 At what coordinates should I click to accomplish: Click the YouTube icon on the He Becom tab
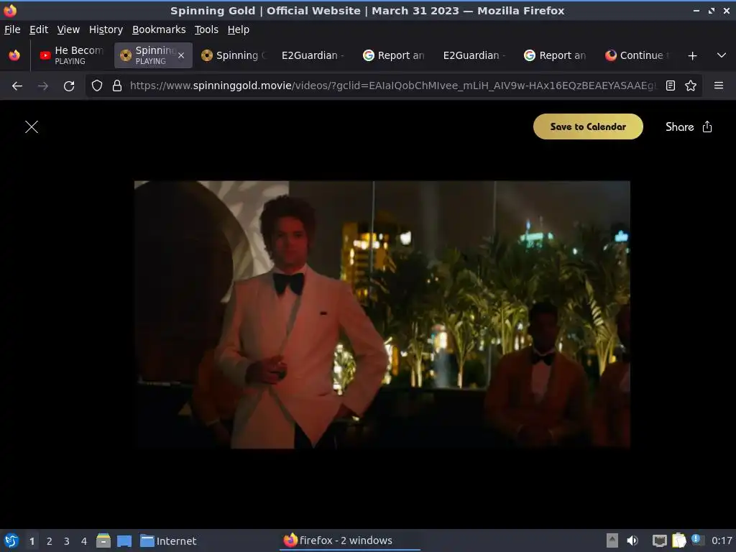click(45, 55)
